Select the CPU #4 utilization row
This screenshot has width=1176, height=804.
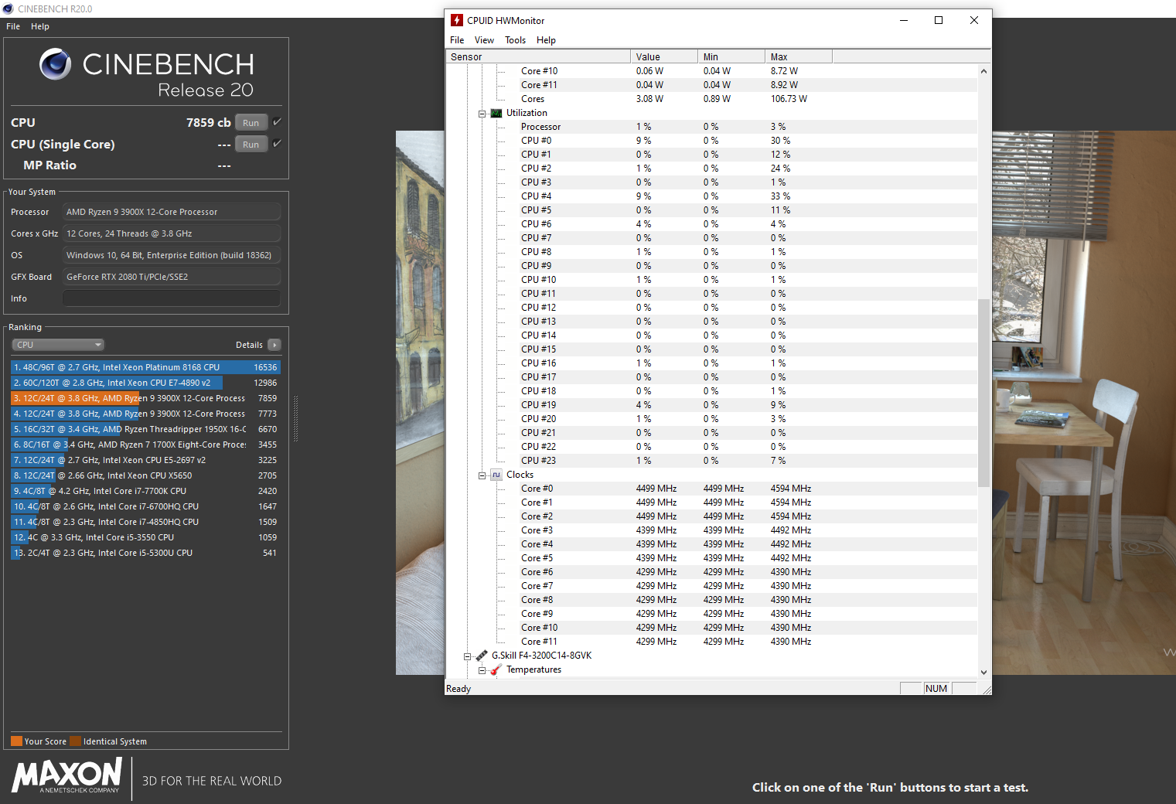[x=712, y=196]
